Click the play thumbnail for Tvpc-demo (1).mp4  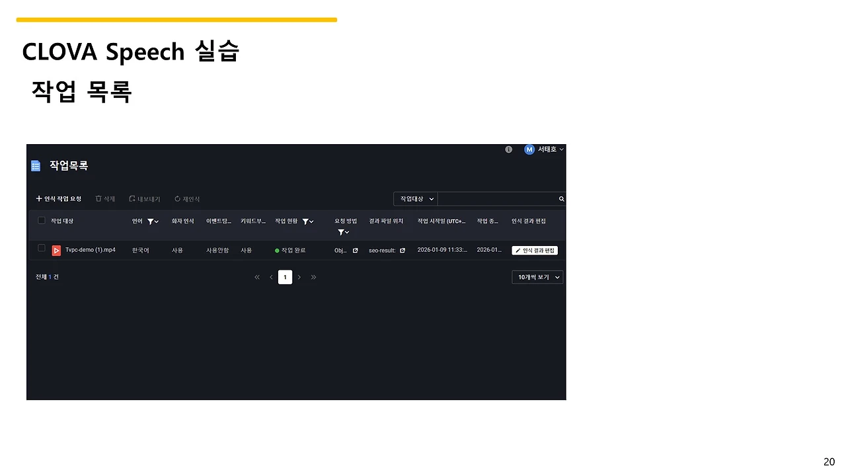pyautogui.click(x=56, y=250)
